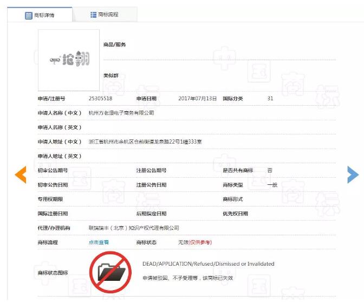364x302 pixels.
Task: Click the 申请人地址（英文） label
Action: click(x=60, y=156)
